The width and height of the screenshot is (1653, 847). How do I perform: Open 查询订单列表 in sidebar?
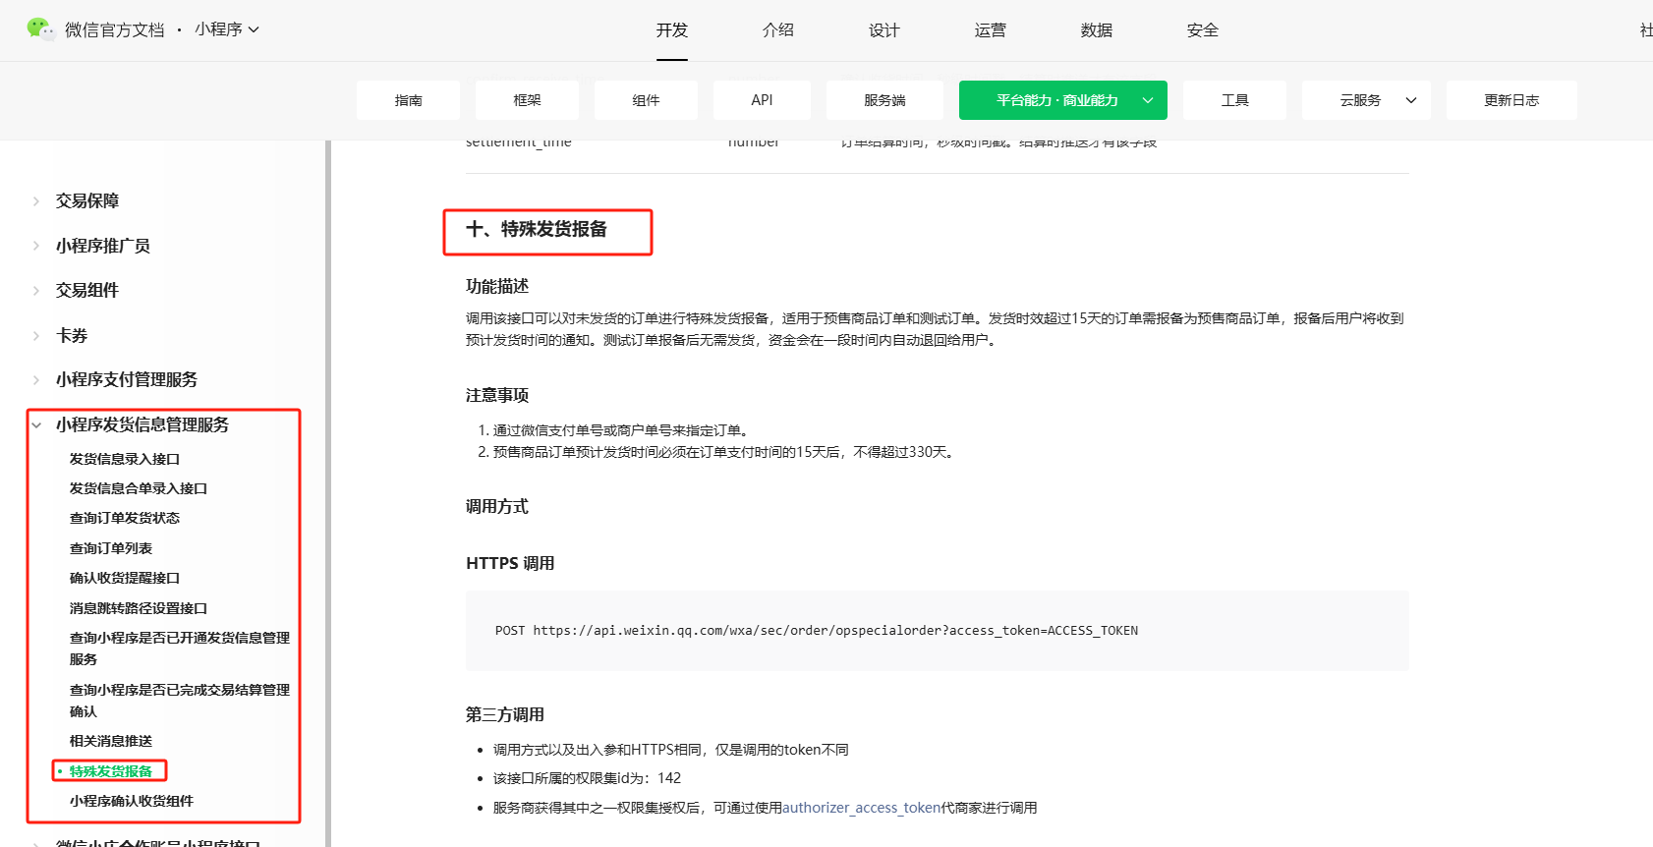tap(111, 548)
